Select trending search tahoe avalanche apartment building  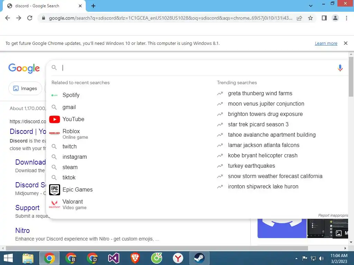272,135
